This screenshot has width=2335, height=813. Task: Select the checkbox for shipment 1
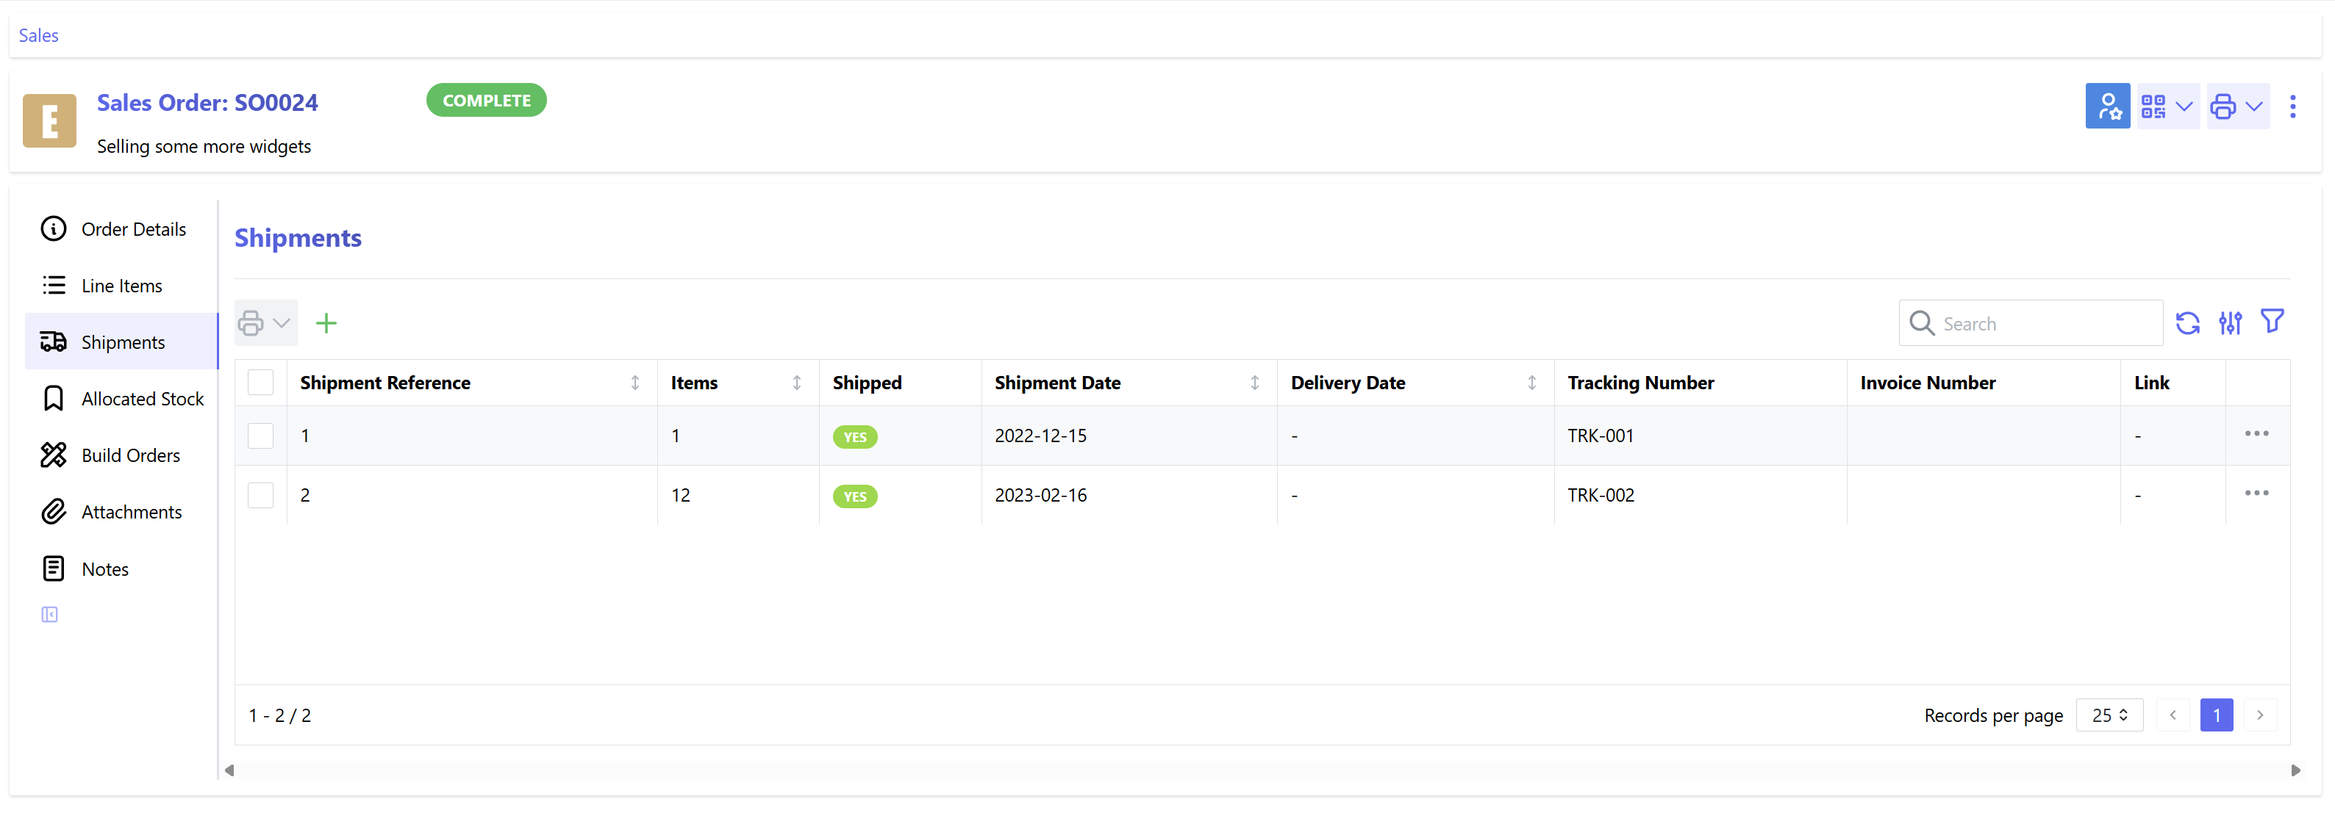[x=261, y=436]
